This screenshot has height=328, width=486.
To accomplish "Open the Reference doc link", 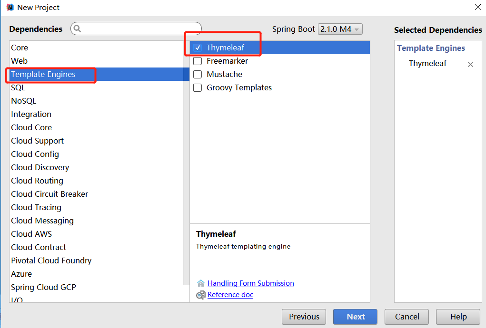I will coord(230,295).
